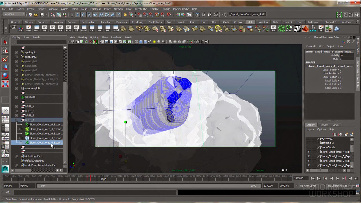Toggle the StormClouds layer visibility

(309, 147)
